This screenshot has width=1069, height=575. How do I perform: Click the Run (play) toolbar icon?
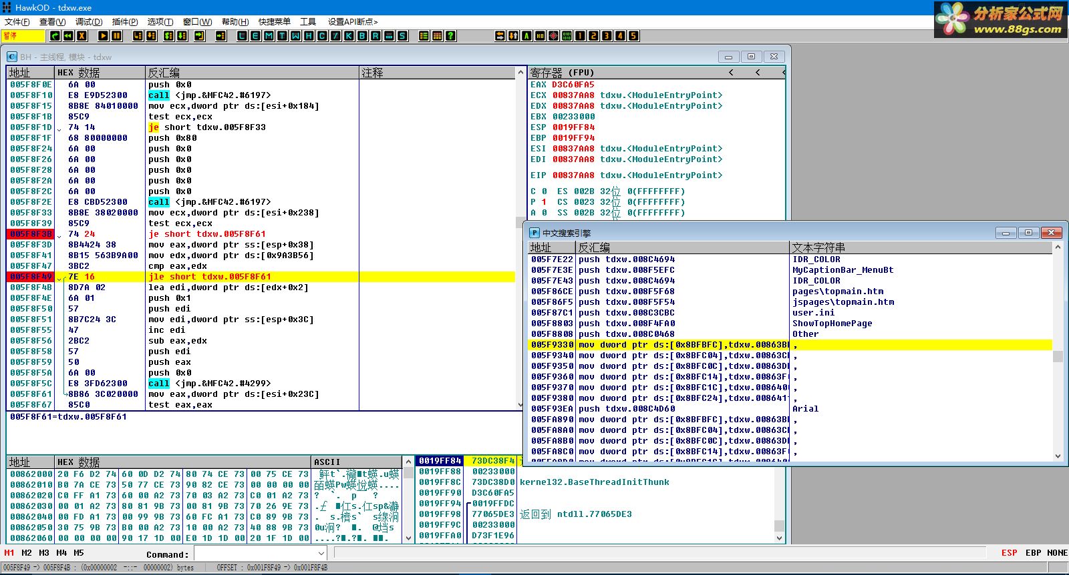point(104,36)
